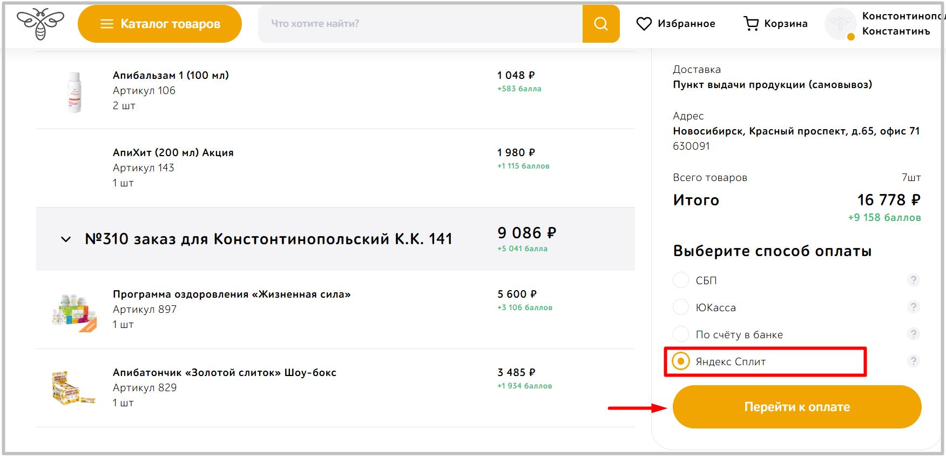Image resolution: width=946 pixels, height=456 pixels.
Task: Open the Апибальзам 1 (100 мл) product link
Action: 171,76
